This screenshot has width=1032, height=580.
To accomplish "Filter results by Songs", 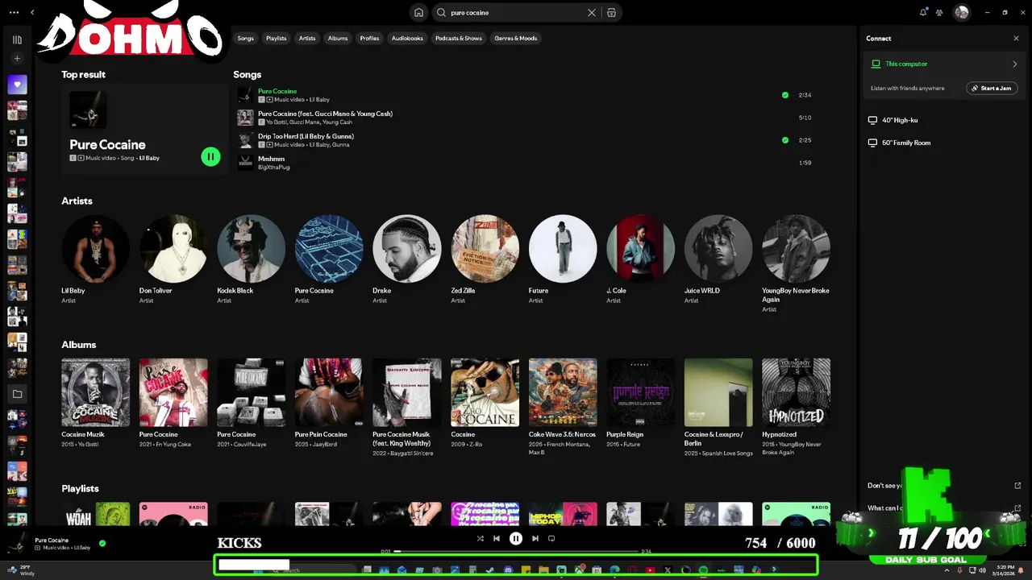I will [246, 38].
